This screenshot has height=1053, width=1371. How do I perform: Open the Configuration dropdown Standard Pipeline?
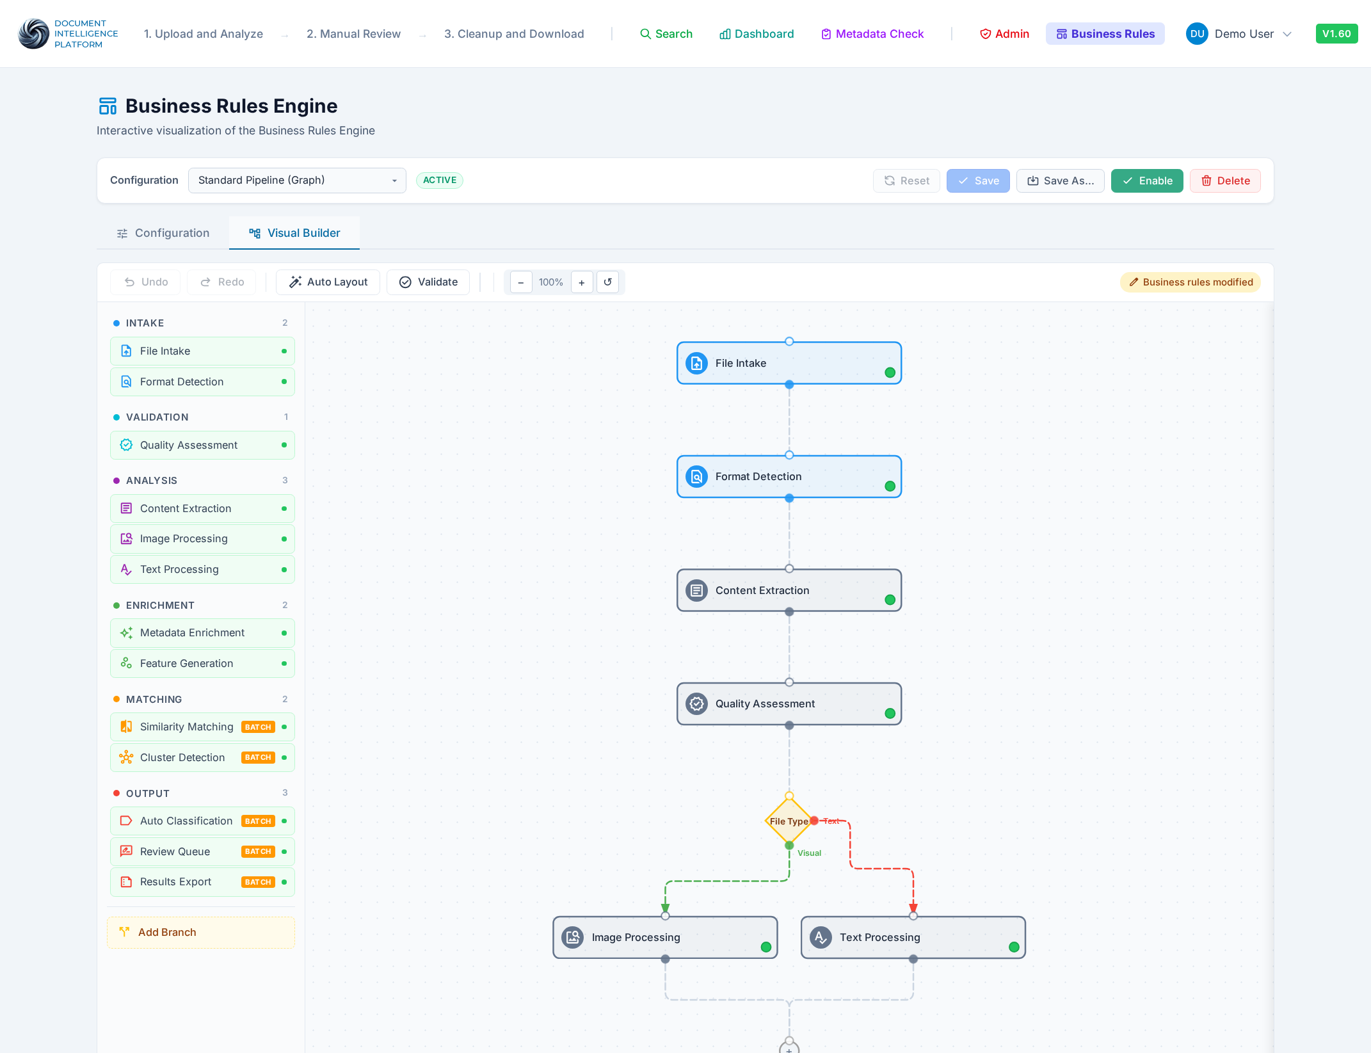tap(297, 181)
